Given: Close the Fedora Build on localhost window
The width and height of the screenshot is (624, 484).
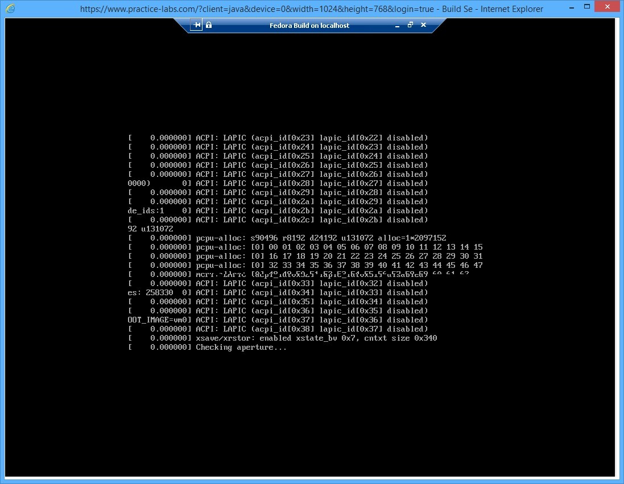Looking at the screenshot, I should 423,25.
